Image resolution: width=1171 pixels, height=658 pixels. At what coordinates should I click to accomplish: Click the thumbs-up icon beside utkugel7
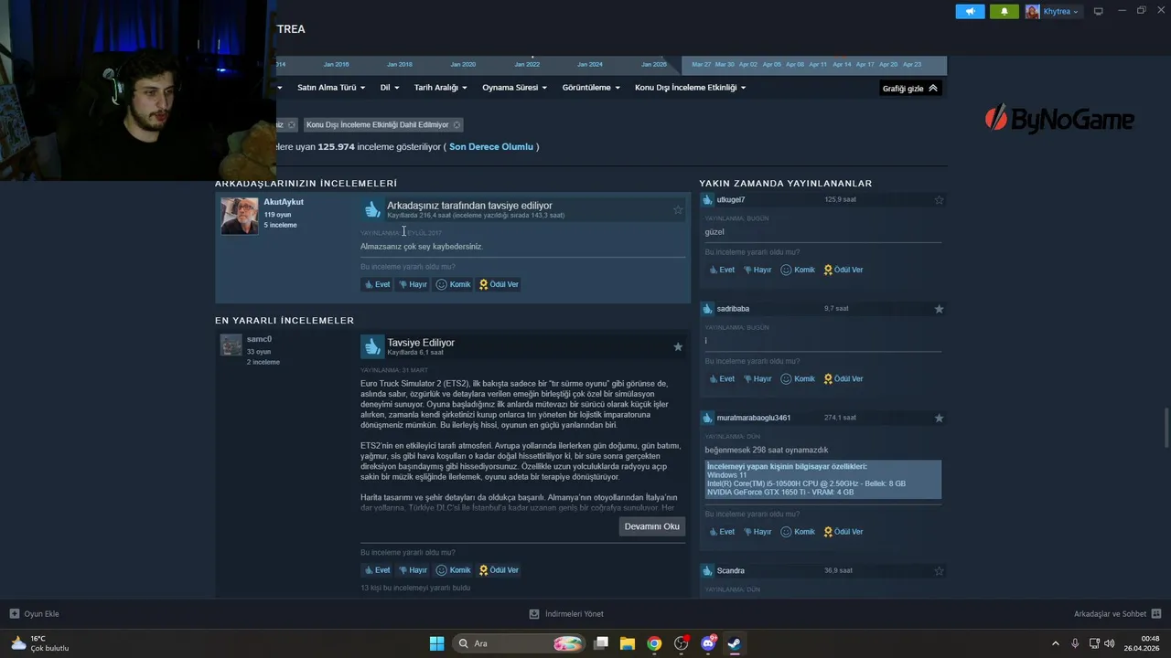[x=707, y=199]
